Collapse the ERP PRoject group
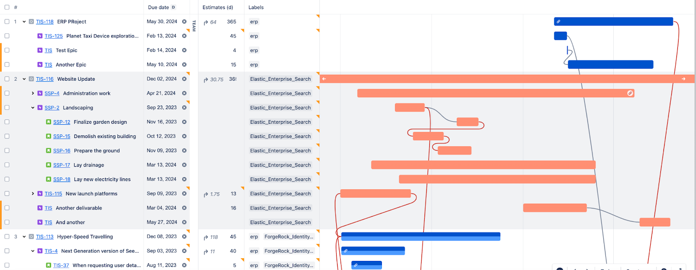The height and width of the screenshot is (270, 696). pyautogui.click(x=24, y=22)
